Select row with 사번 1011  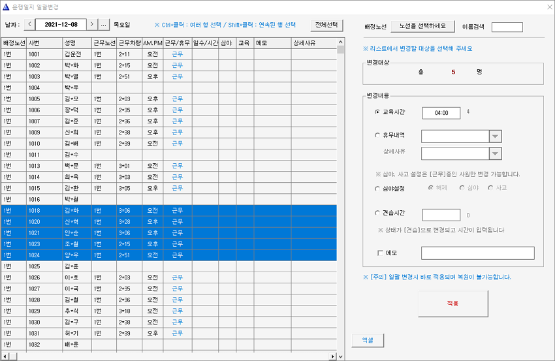tap(169, 155)
